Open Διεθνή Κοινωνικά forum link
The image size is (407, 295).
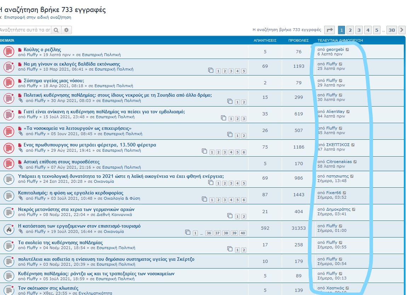pos(114,215)
